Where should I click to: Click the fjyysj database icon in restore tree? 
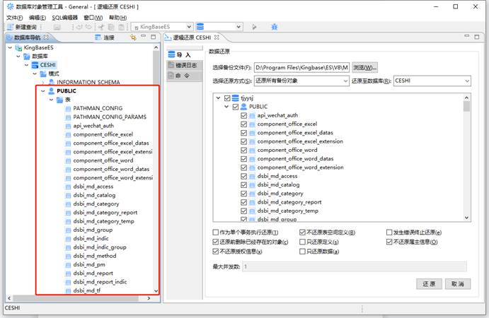coord(236,98)
